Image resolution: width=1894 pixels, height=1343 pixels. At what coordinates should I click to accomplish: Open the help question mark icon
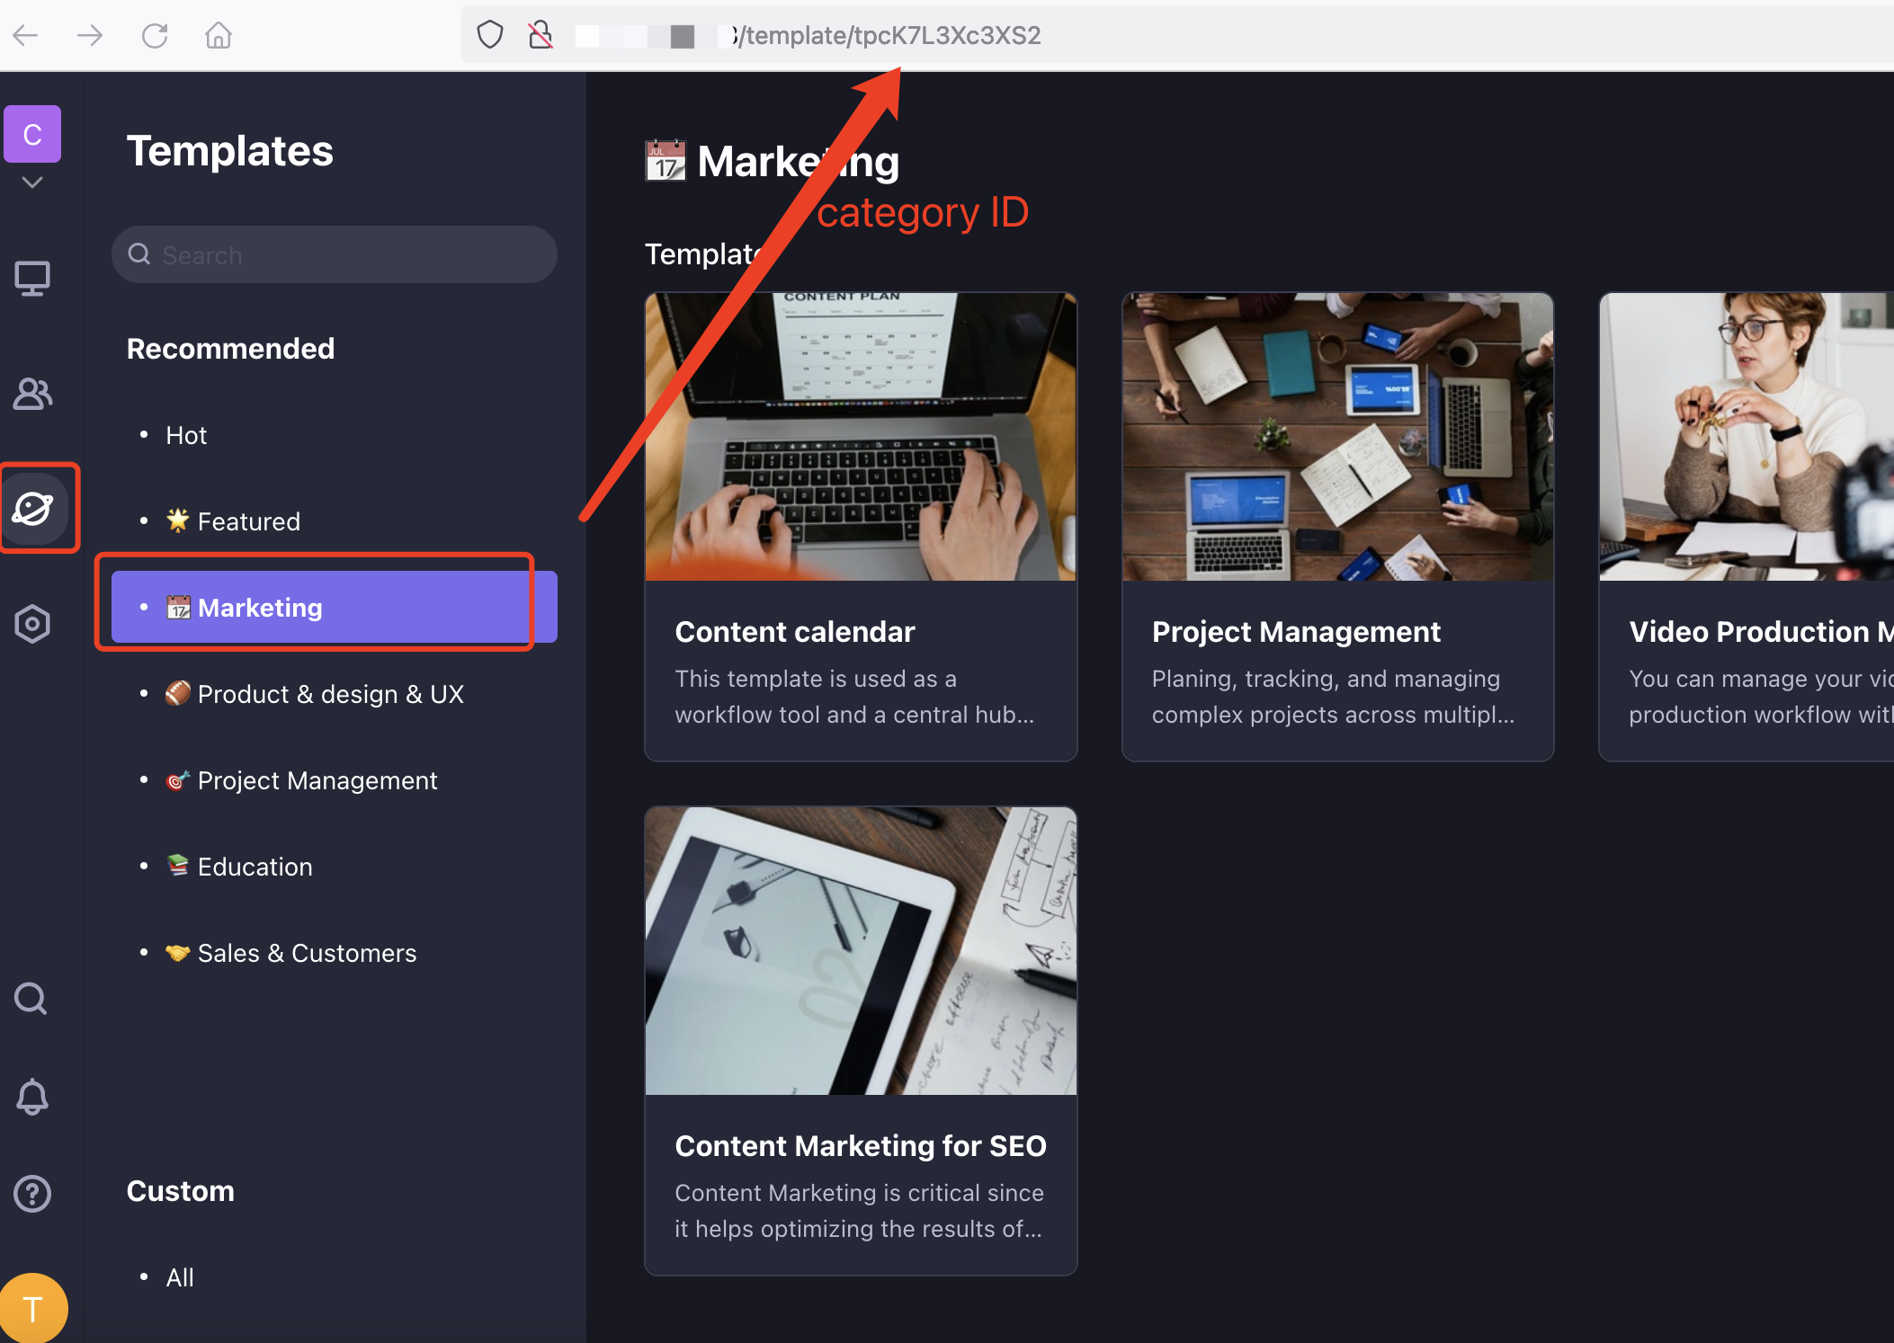[x=32, y=1194]
